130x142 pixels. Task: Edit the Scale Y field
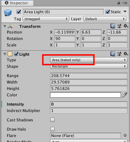[x=91, y=45]
